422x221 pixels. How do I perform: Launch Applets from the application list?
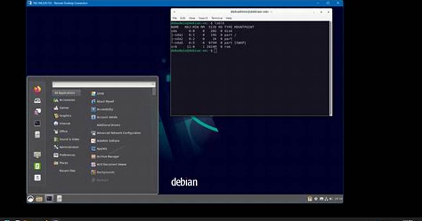tap(99, 149)
